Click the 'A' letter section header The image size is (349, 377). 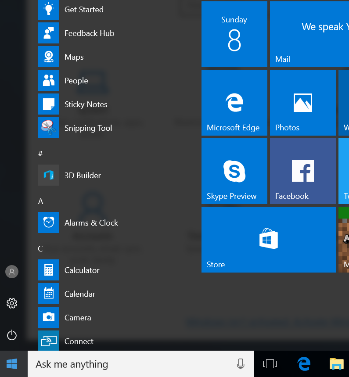tap(41, 201)
